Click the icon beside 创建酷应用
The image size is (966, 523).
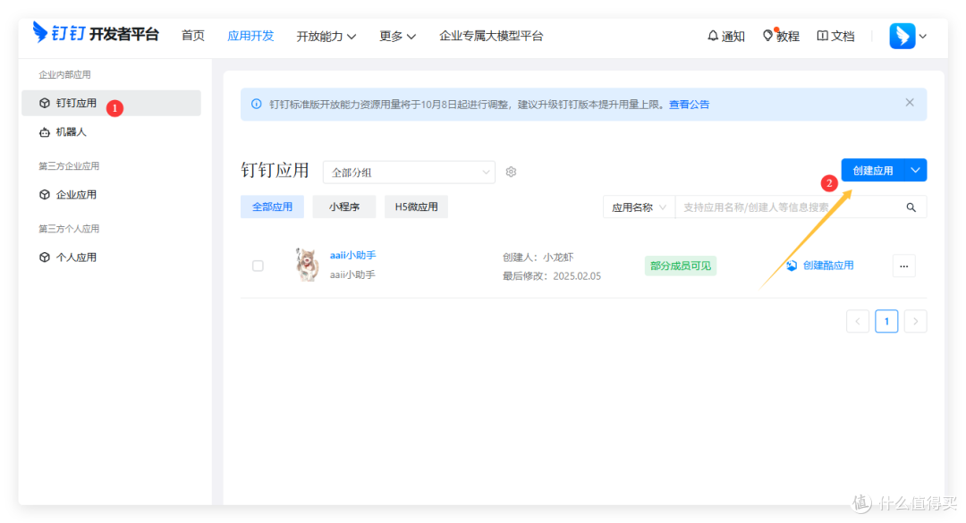(792, 266)
